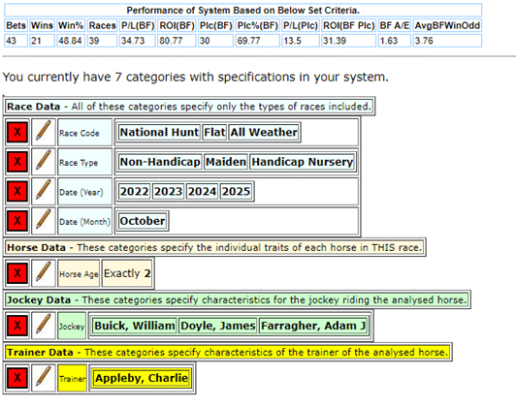Click the Maiden race type tag
Screen dimensions: 516x408
tap(226, 162)
